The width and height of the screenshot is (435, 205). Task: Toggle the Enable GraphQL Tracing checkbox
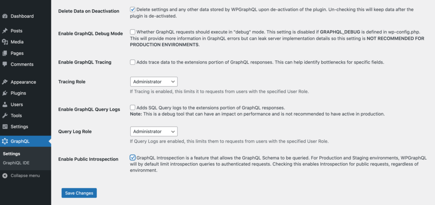(x=133, y=62)
